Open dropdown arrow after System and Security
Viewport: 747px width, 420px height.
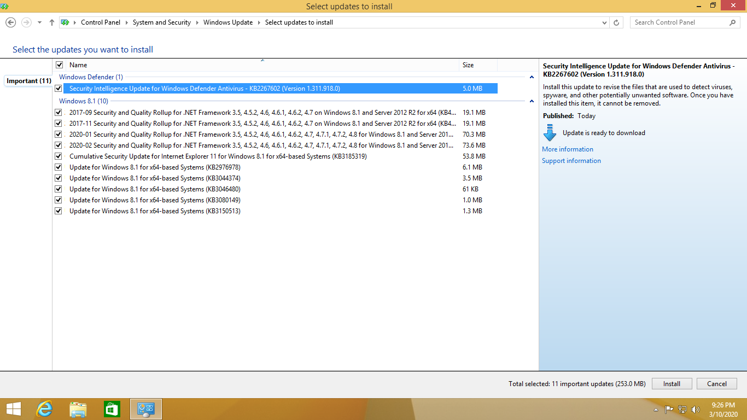coord(197,22)
